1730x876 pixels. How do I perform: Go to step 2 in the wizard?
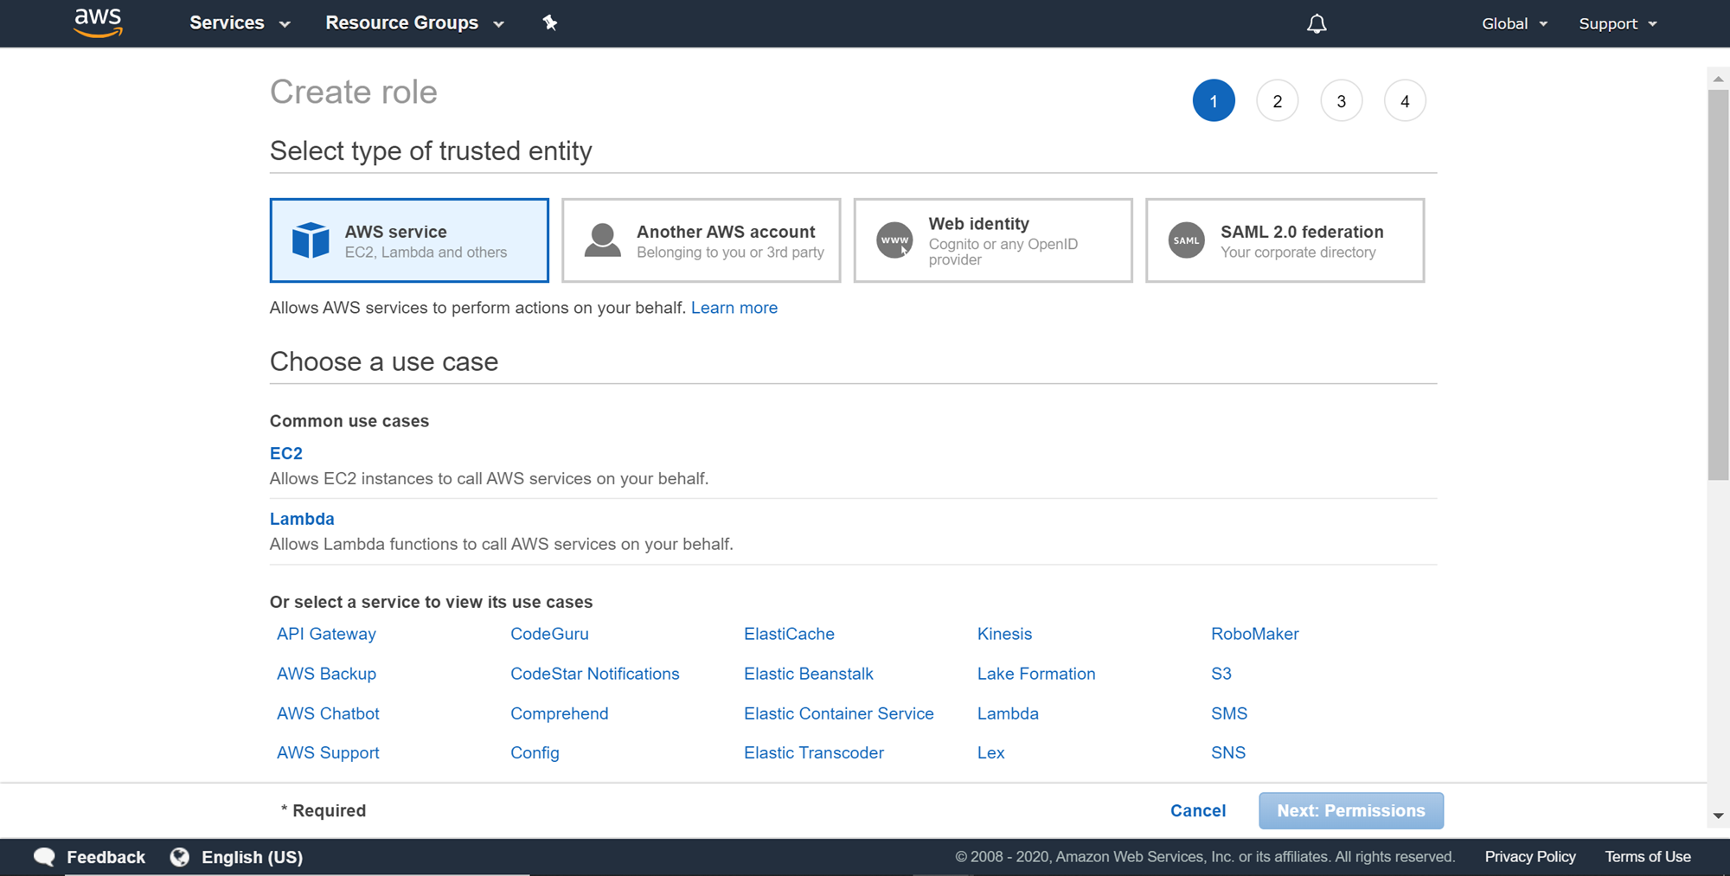pyautogui.click(x=1277, y=101)
